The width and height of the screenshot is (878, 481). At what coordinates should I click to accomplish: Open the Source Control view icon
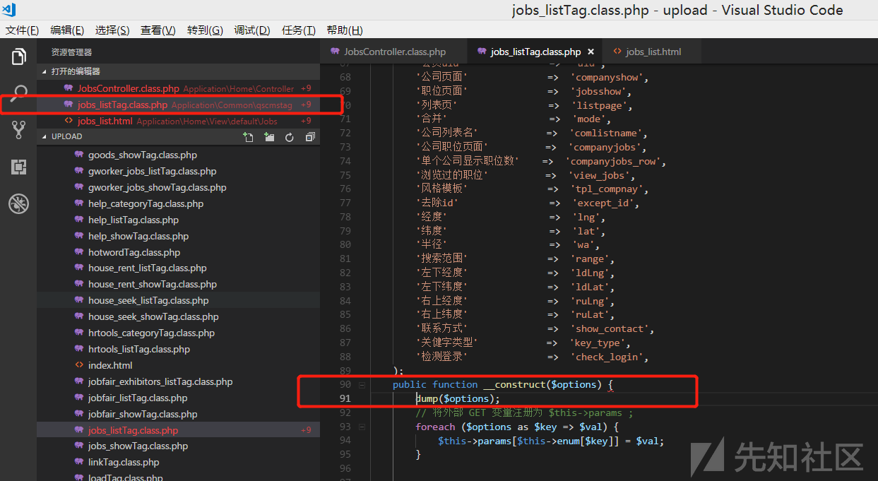click(18, 130)
